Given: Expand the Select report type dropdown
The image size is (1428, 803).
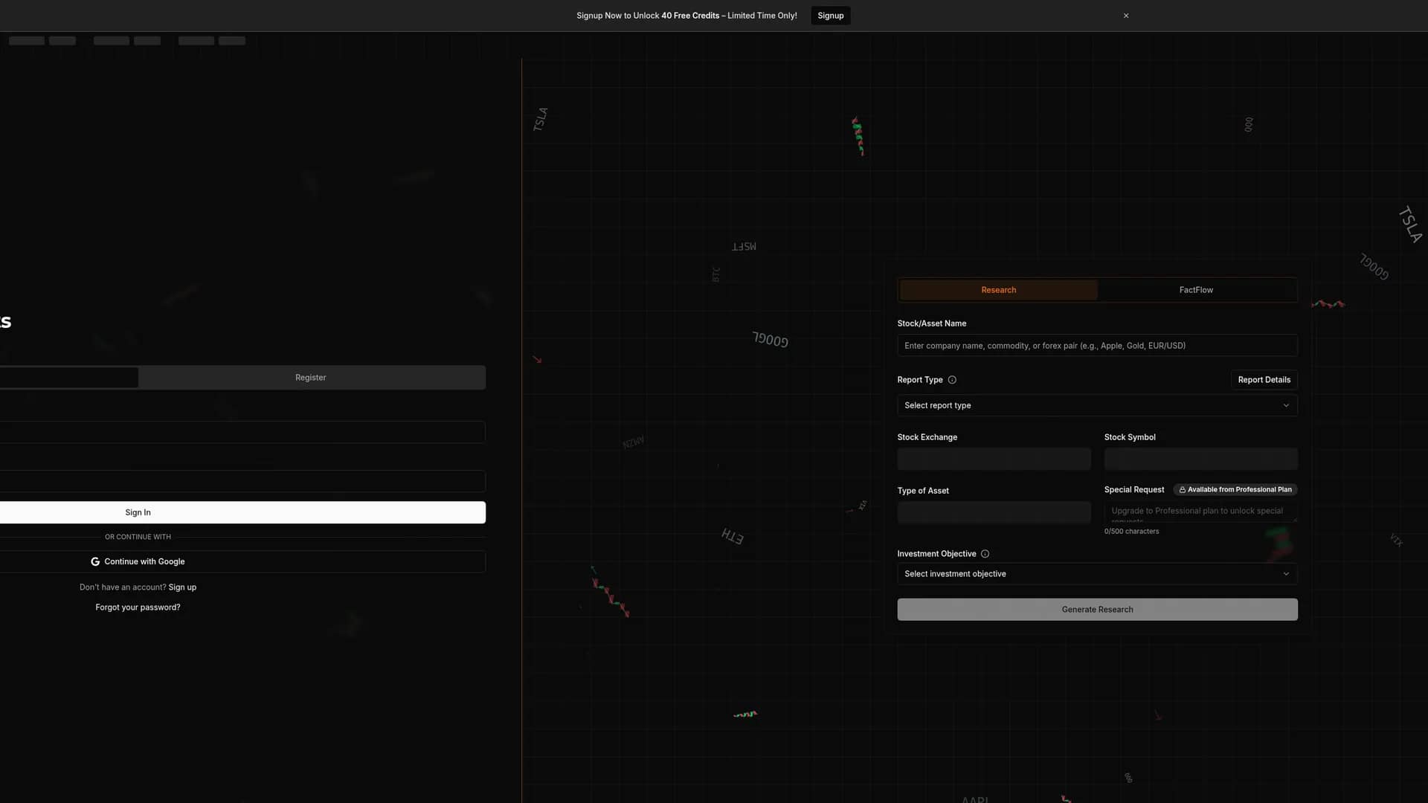Looking at the screenshot, I should tap(1097, 405).
